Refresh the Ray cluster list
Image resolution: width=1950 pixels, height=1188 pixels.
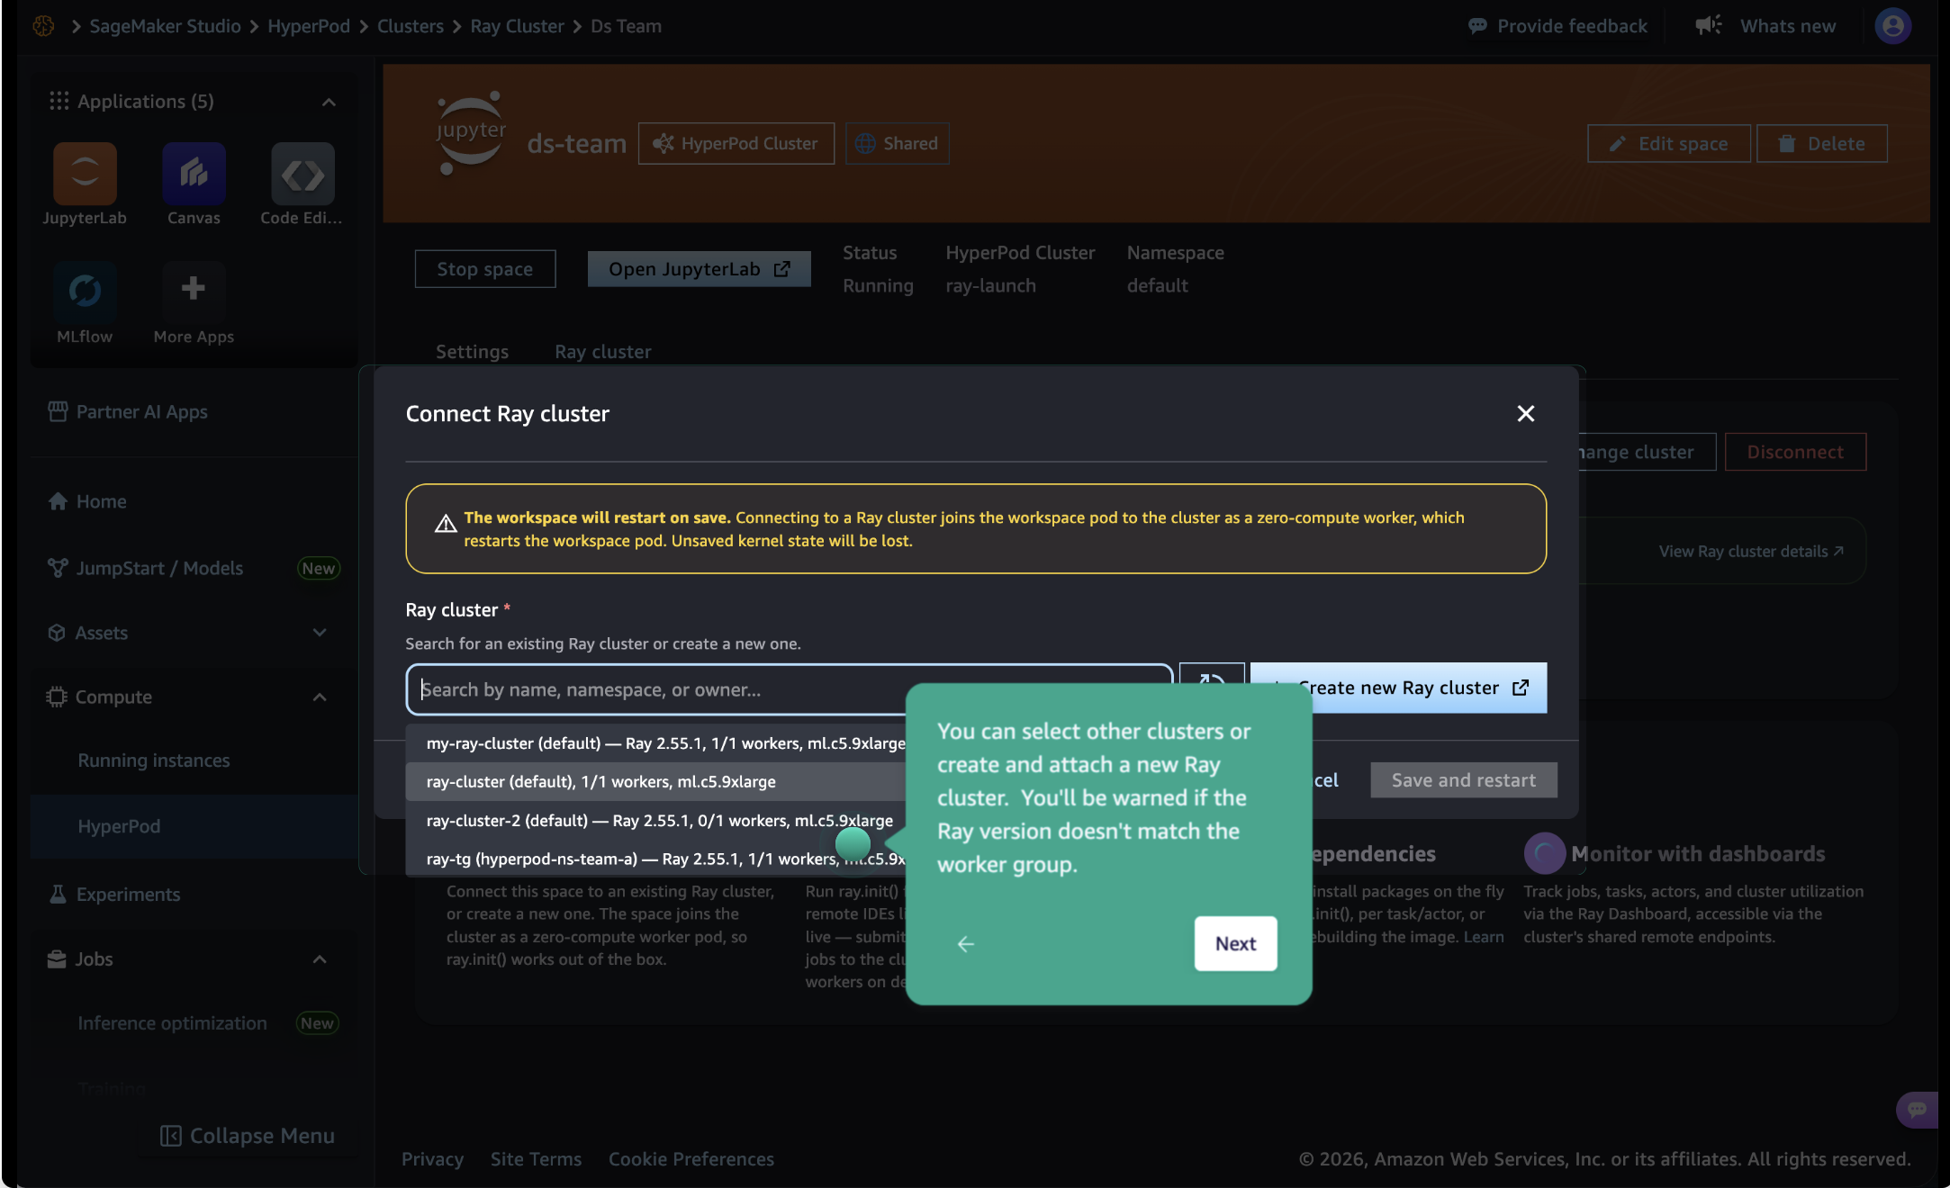[1212, 680]
